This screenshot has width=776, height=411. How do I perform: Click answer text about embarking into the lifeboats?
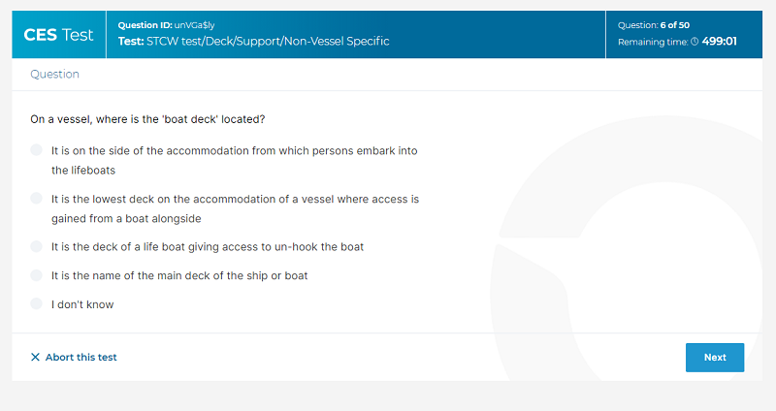[x=235, y=160]
